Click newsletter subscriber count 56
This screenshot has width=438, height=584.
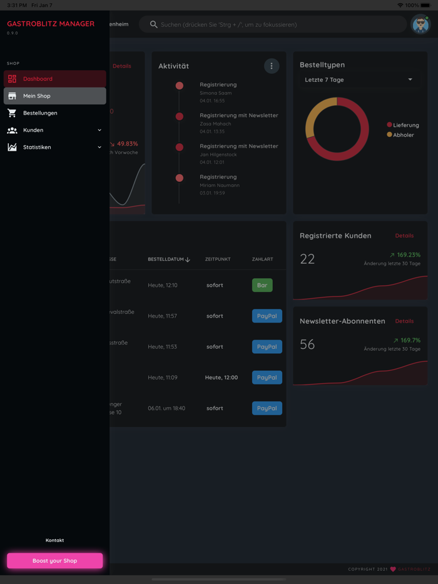pyautogui.click(x=307, y=344)
